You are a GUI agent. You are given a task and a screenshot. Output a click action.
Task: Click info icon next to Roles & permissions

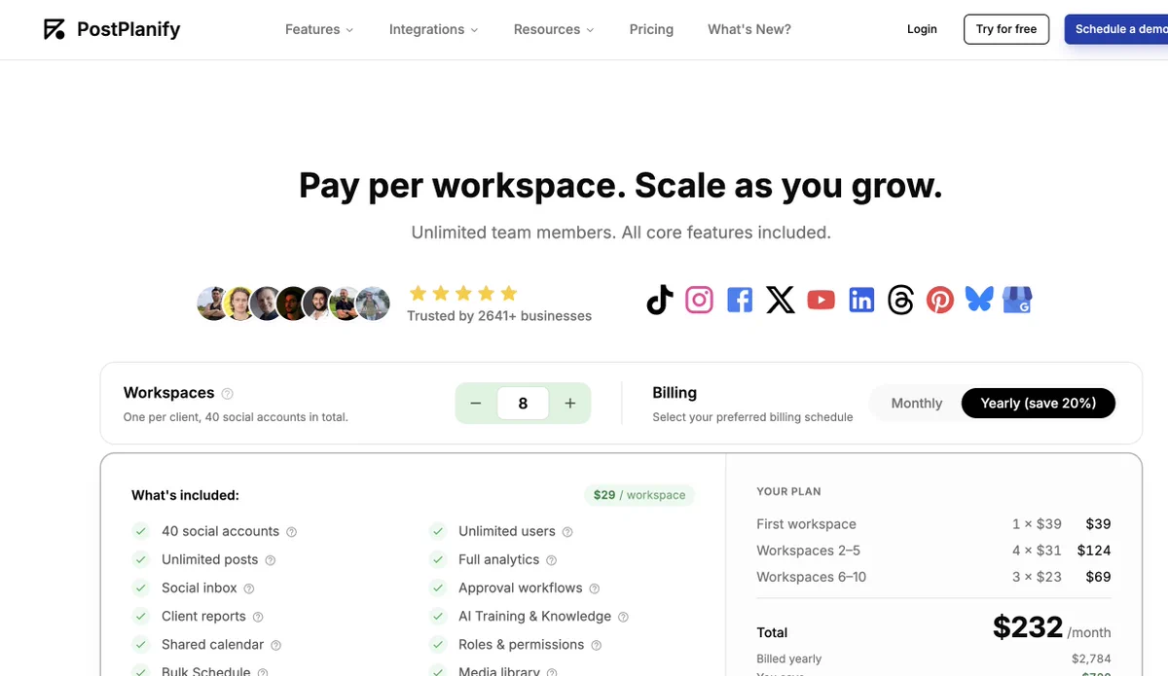click(597, 645)
